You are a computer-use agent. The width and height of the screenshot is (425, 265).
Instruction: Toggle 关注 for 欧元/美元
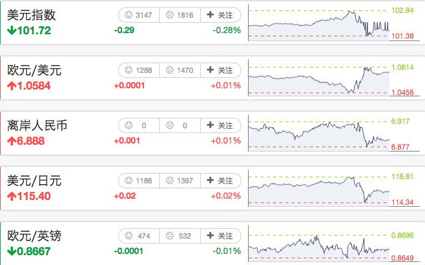coord(220,70)
